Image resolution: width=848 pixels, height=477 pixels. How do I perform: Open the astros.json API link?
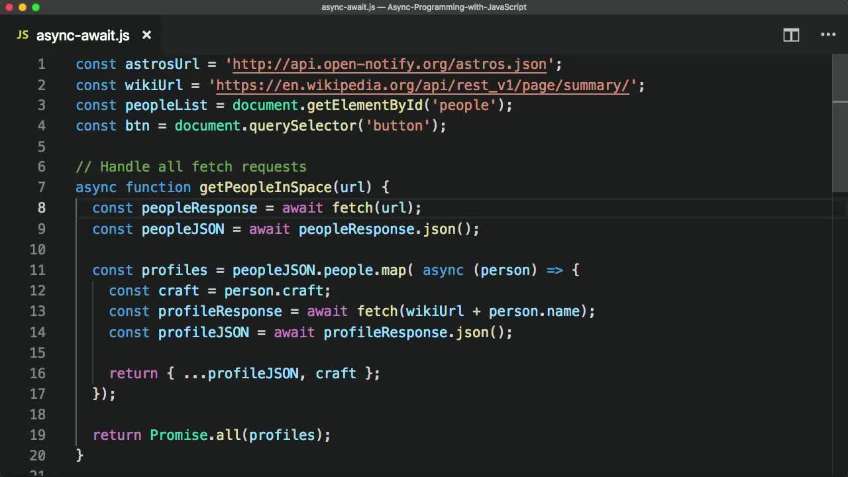388,64
